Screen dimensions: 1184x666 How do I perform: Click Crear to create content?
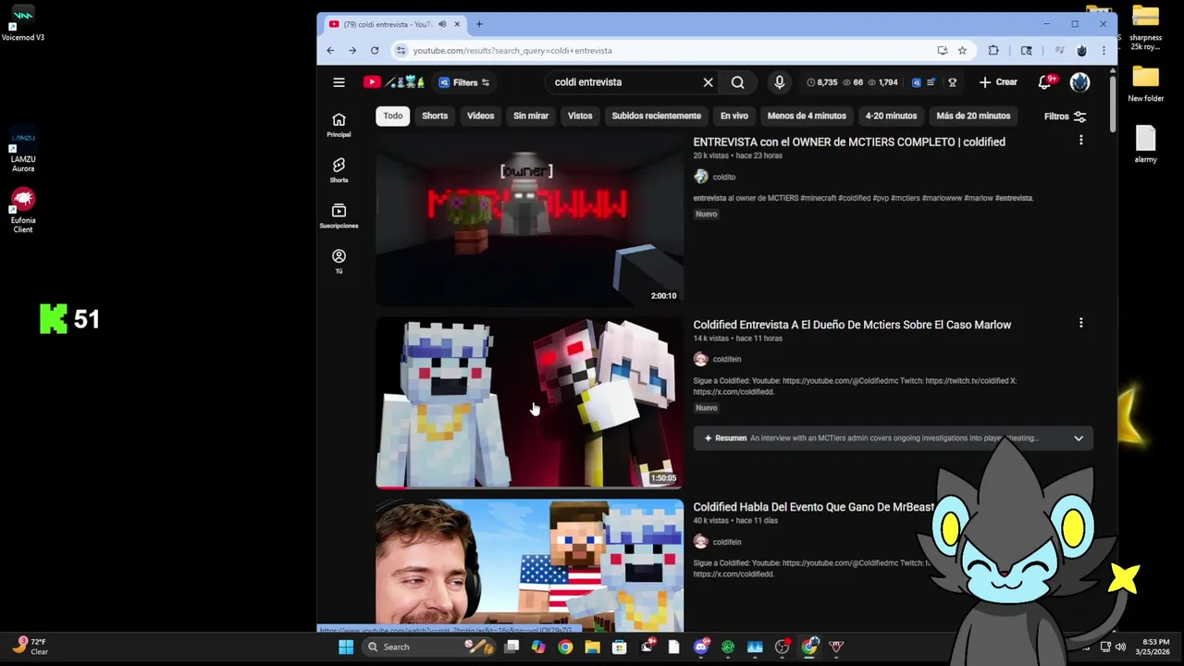pyautogui.click(x=998, y=82)
